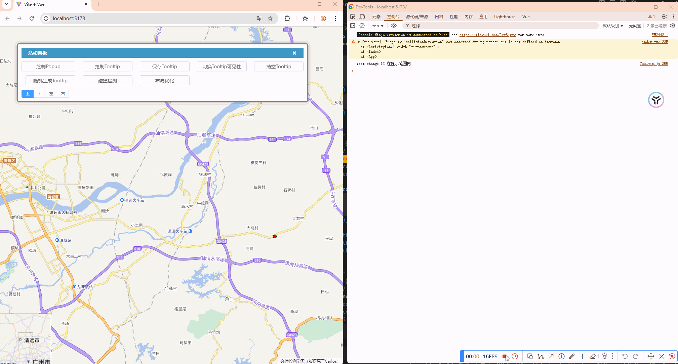Screen dimensions: 678x364
Task: Expand the Vue warn message
Action: 359,42
